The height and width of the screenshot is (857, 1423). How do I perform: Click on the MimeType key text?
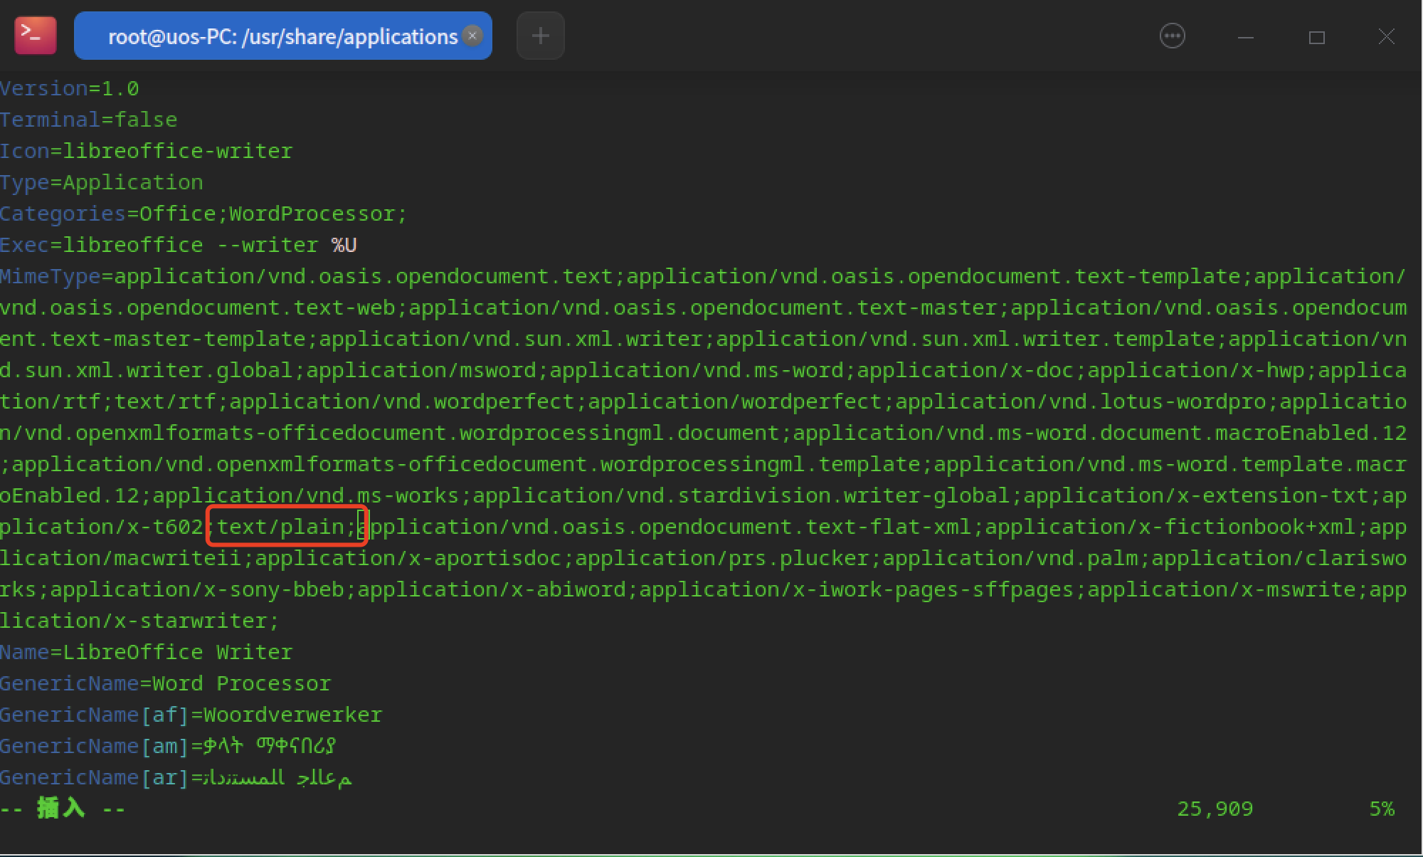tap(50, 276)
